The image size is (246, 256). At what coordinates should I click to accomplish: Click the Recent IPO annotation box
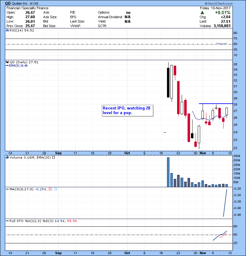tap(128, 110)
